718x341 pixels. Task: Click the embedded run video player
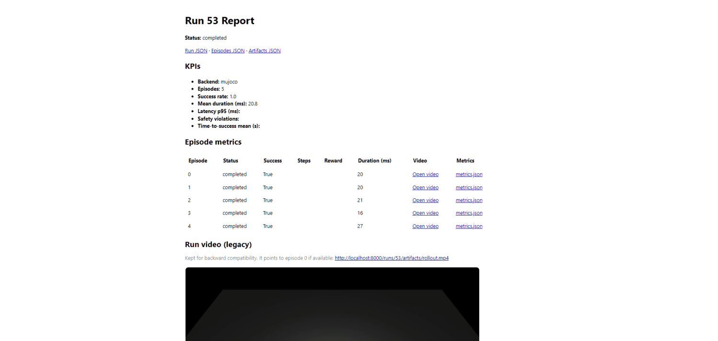point(332,304)
